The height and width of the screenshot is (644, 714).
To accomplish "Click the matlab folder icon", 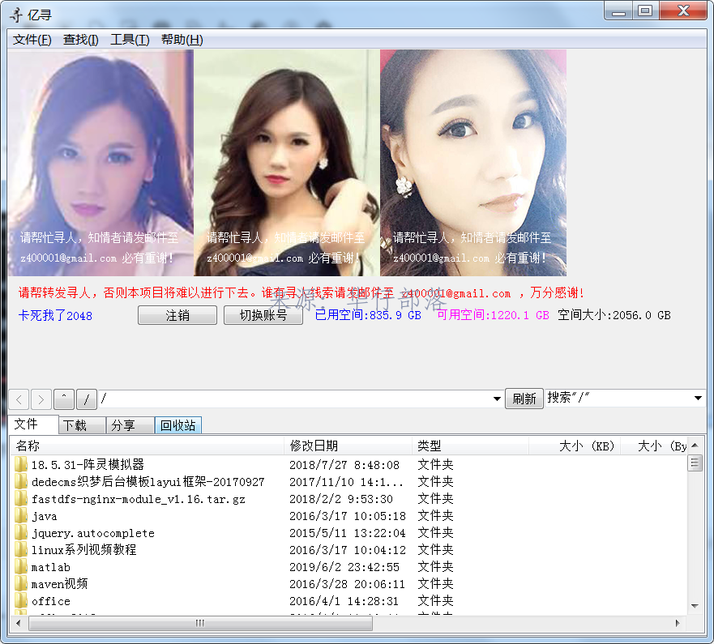I will 21,567.
